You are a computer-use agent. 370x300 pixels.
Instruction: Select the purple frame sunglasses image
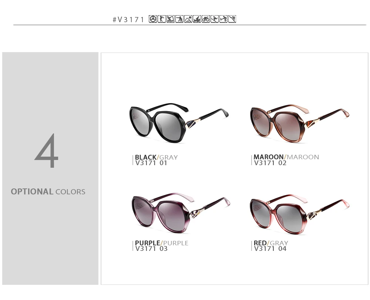(x=181, y=213)
